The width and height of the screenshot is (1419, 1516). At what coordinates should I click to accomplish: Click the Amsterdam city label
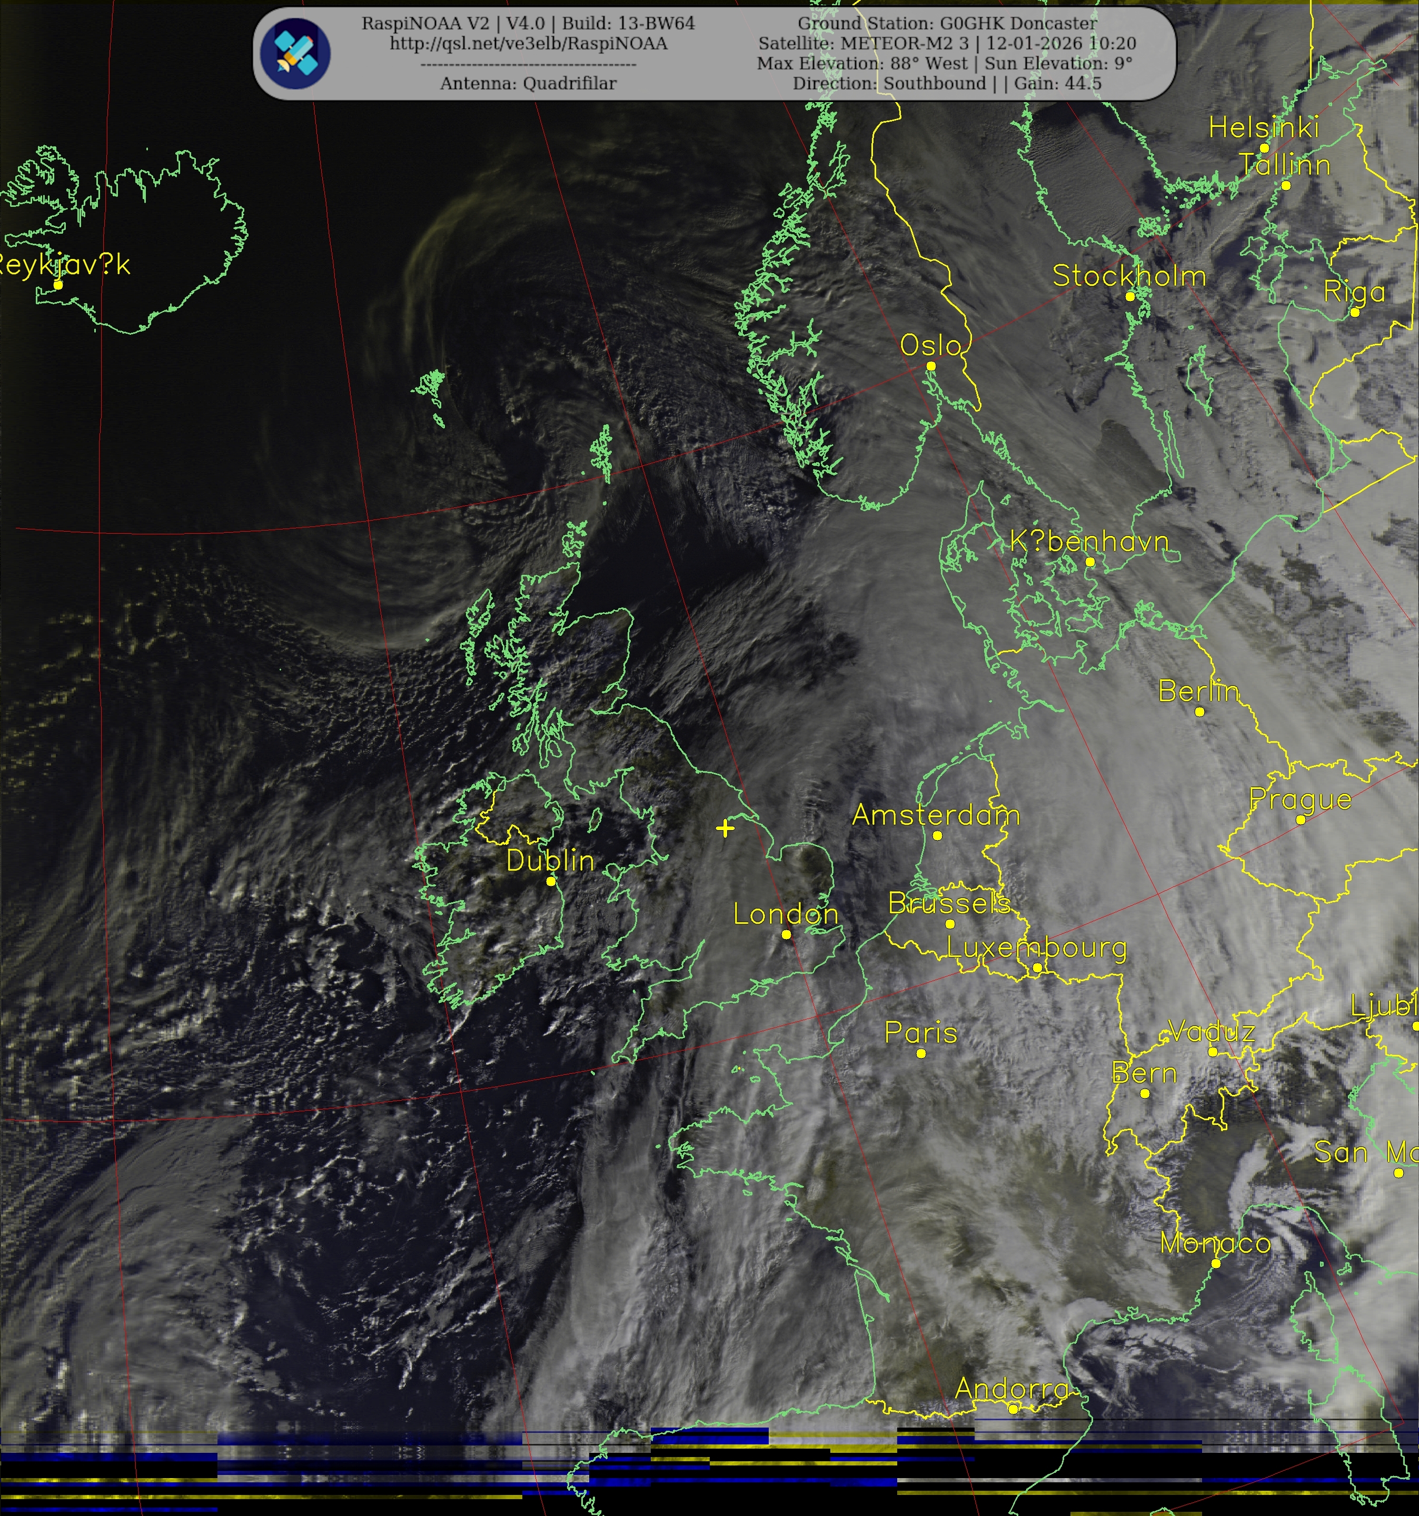click(x=935, y=814)
